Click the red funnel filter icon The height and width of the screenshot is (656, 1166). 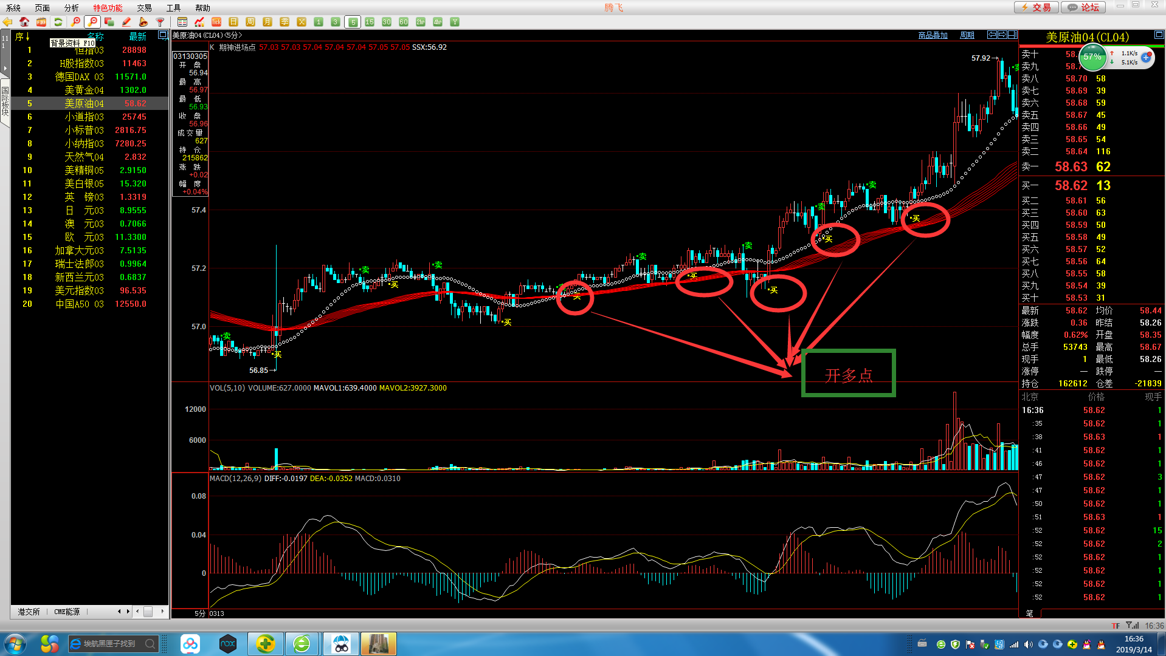pos(160,22)
